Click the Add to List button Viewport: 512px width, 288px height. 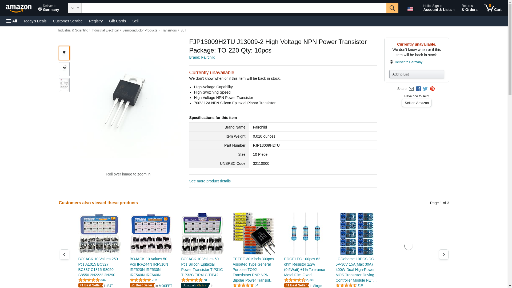tap(417, 74)
